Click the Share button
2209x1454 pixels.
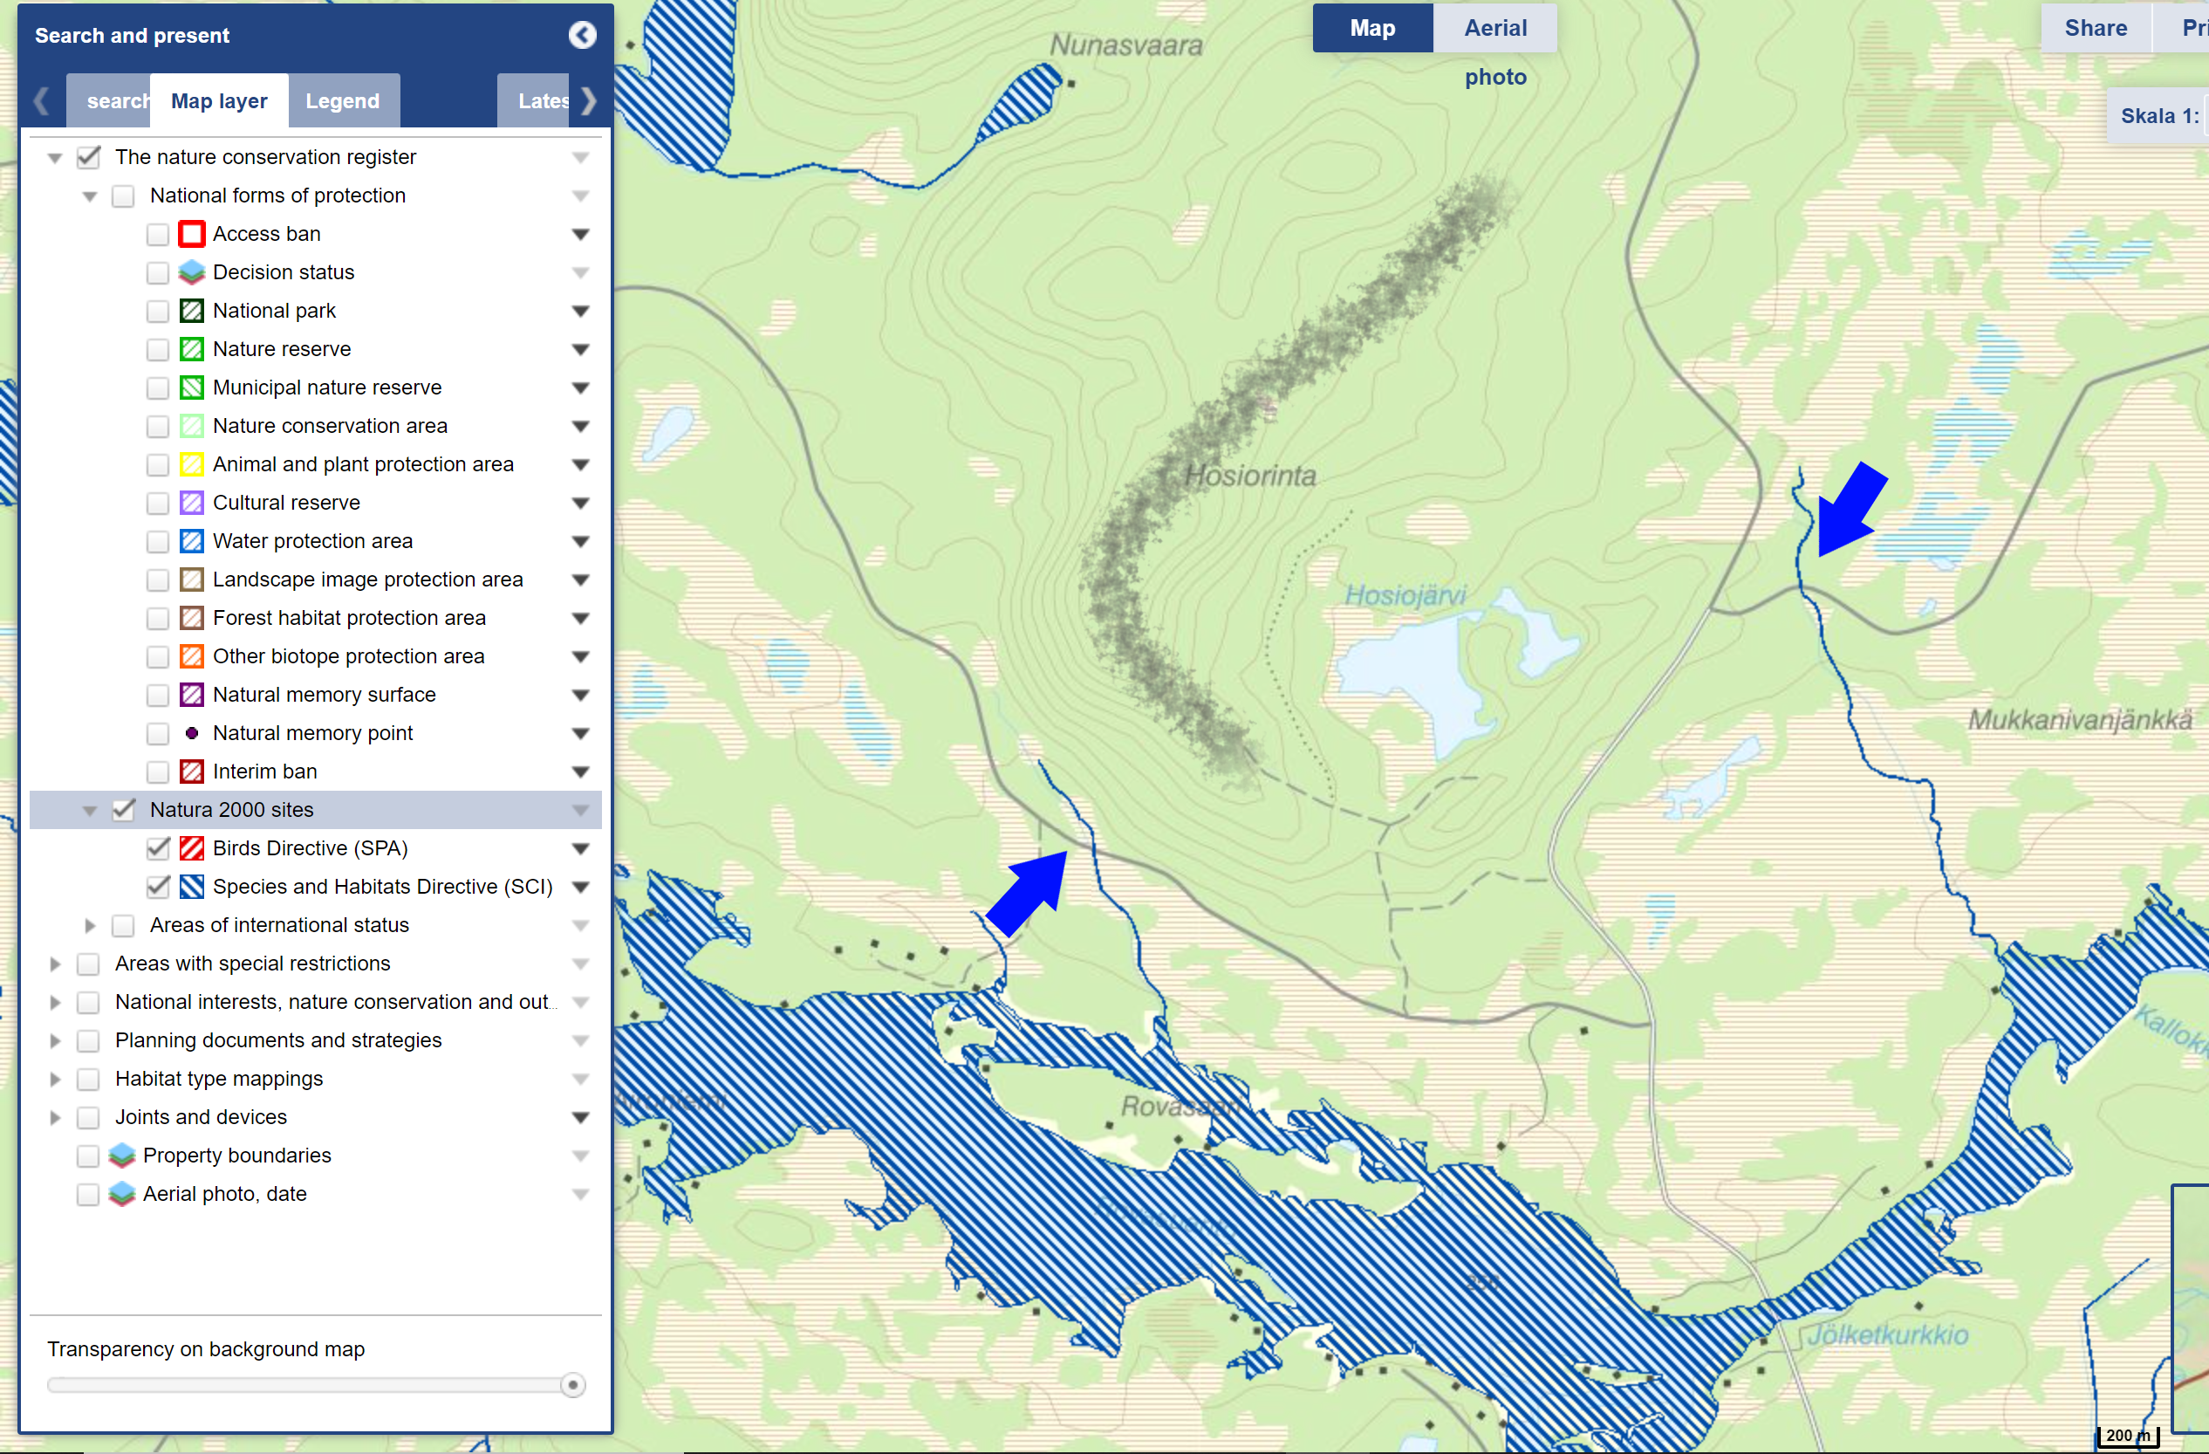[2095, 28]
